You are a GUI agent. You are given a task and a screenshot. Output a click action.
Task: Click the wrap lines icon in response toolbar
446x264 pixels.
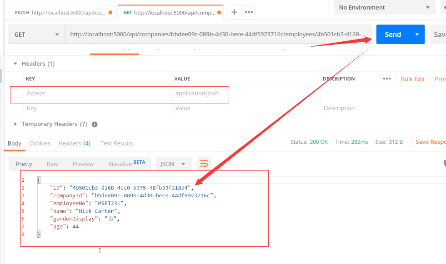(x=204, y=164)
